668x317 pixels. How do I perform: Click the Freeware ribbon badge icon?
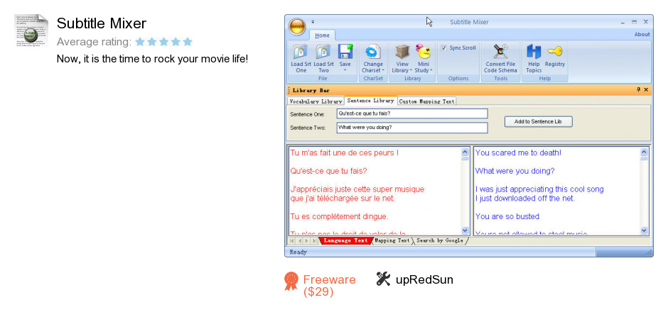[x=291, y=282]
